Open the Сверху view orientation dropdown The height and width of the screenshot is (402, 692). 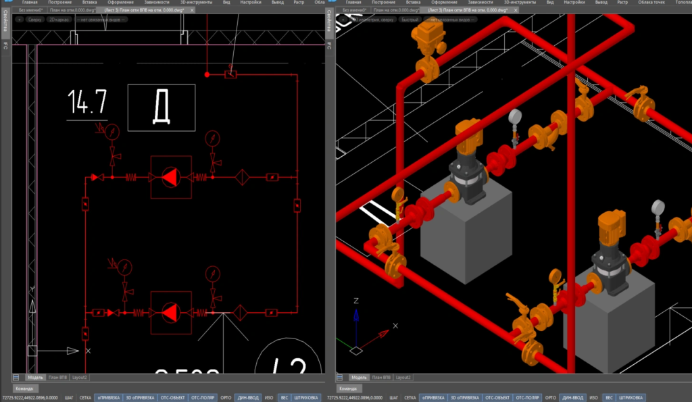[35, 20]
